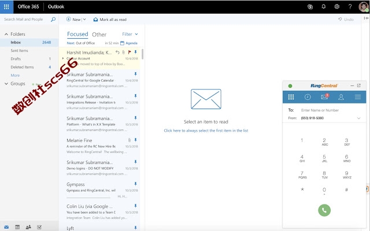This screenshot has height=231, width=370.
Task: Open Skype icon in top bar
Action: coord(310,7)
